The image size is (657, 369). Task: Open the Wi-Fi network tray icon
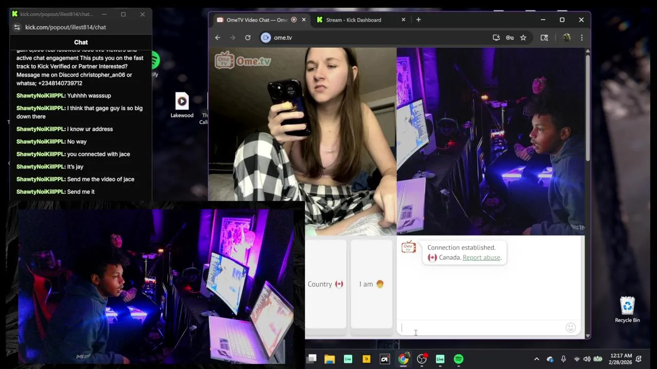577,359
